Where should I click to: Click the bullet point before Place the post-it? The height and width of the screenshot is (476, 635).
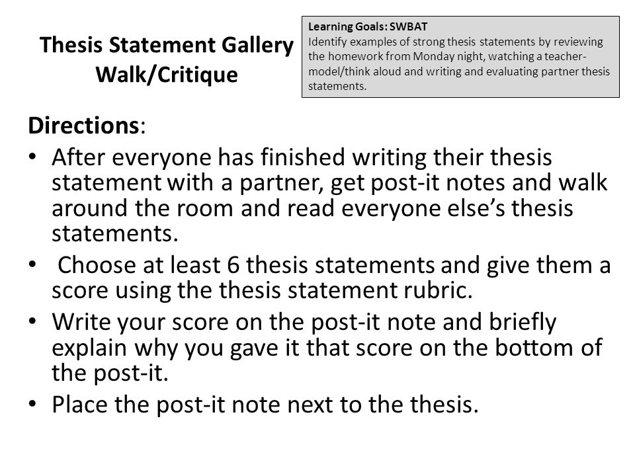pos(32,404)
